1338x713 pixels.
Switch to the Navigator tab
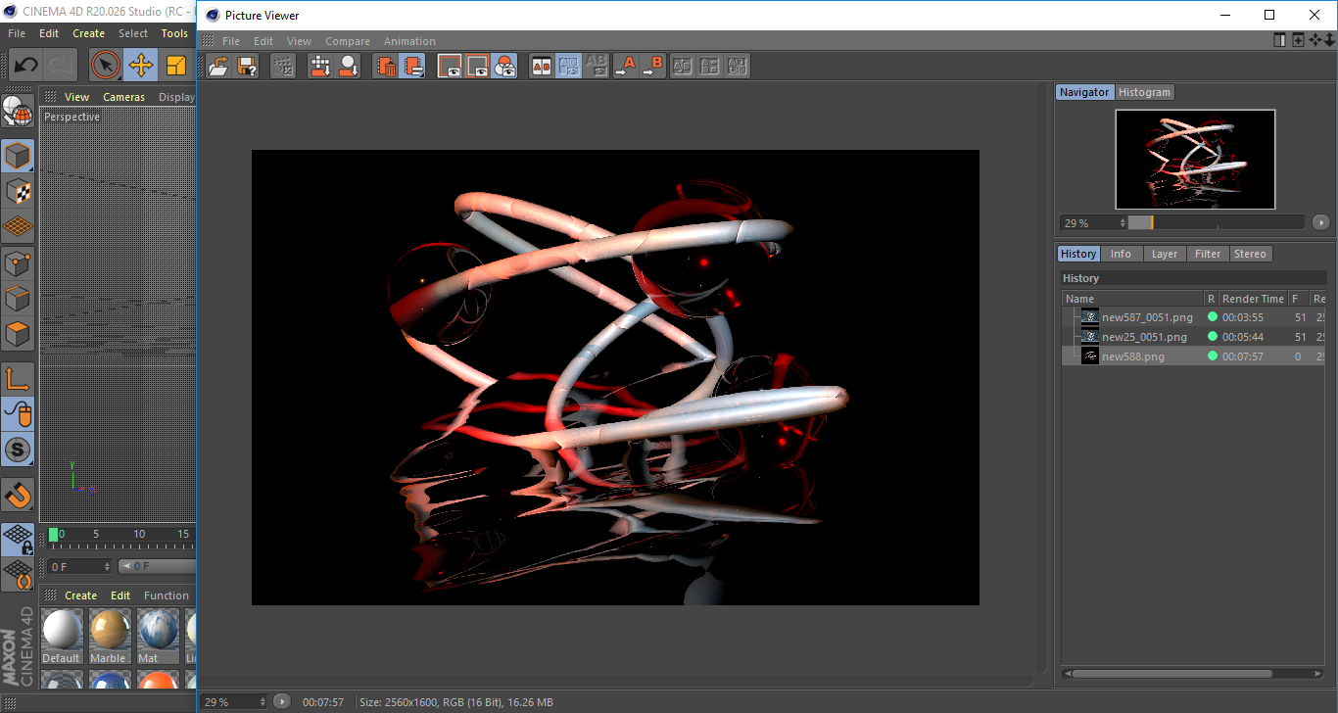tap(1084, 92)
